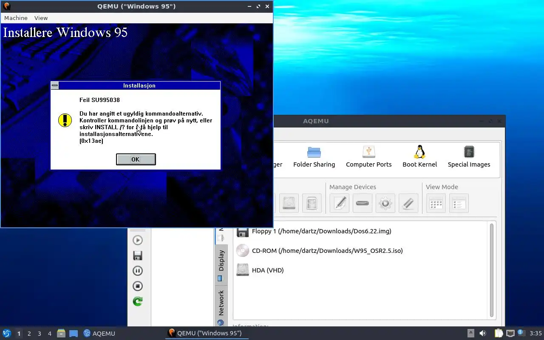Image resolution: width=544 pixels, height=340 pixels.
Task: Click the eraser icon under Manage Devices
Action: point(408,203)
